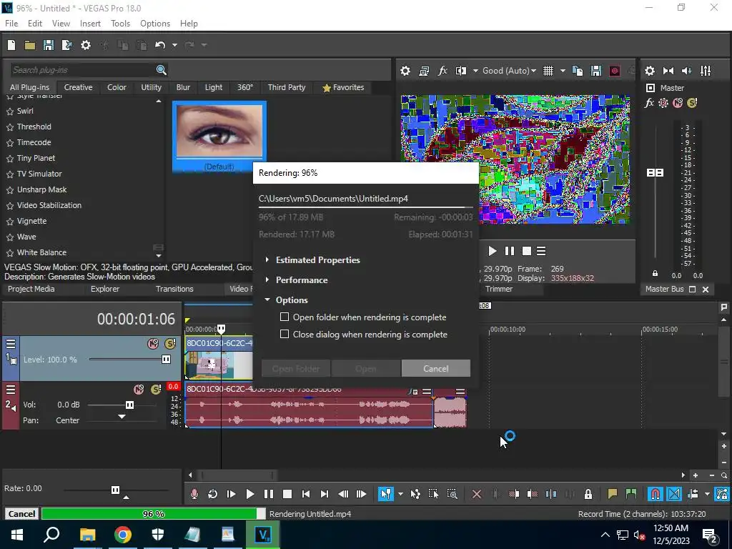
Task: Toggle Automatic Crossfades icon
Action: coord(674,494)
